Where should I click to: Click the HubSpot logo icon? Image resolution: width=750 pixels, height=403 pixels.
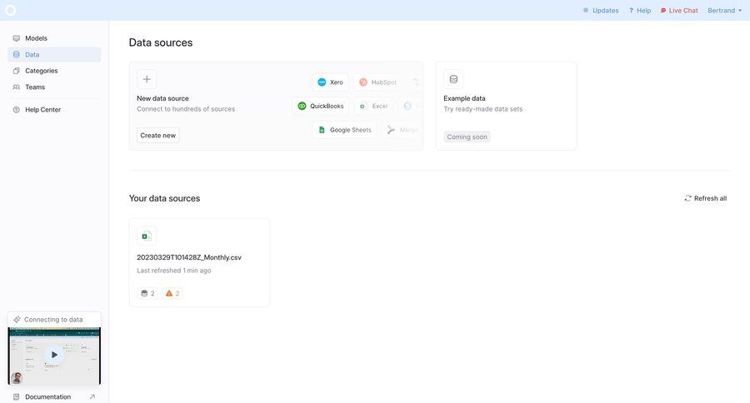[363, 82]
